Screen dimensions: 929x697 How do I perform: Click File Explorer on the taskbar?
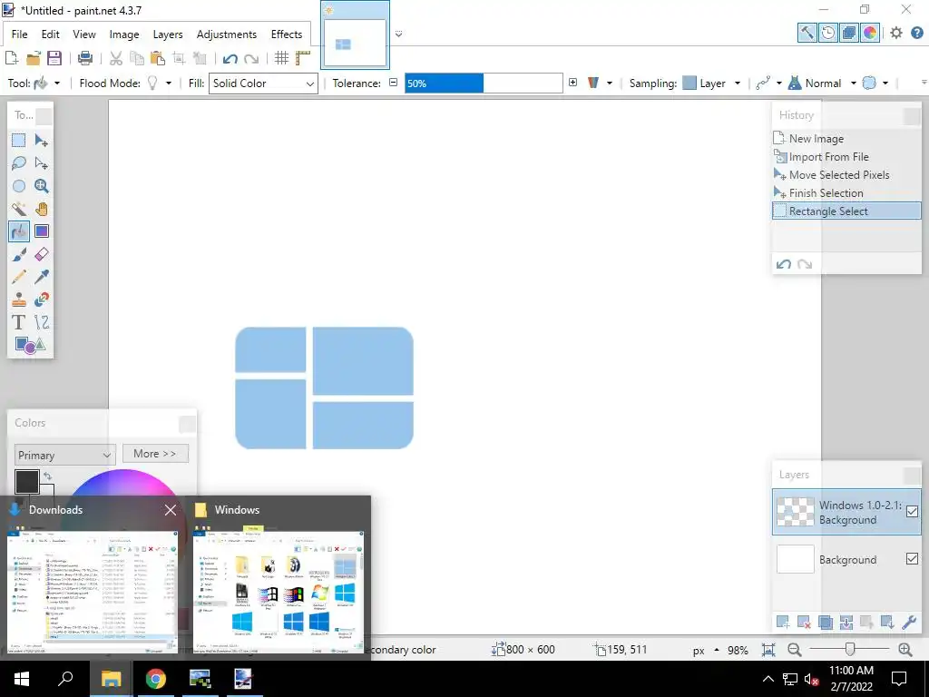(x=111, y=679)
